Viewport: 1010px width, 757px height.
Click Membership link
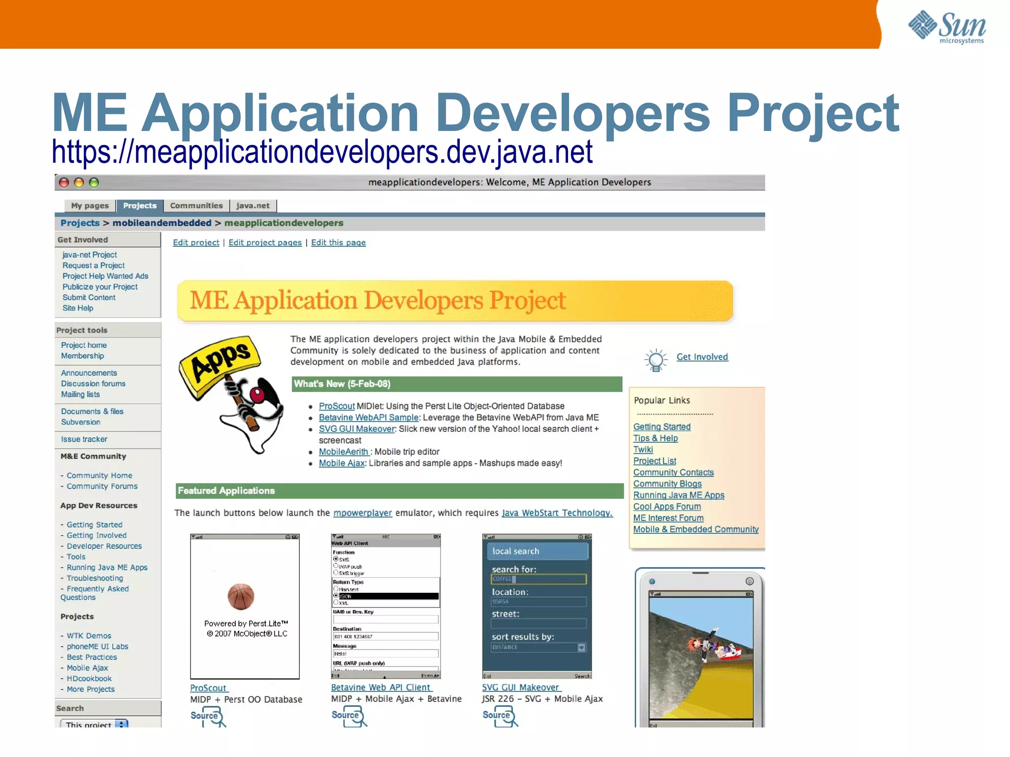pos(82,356)
